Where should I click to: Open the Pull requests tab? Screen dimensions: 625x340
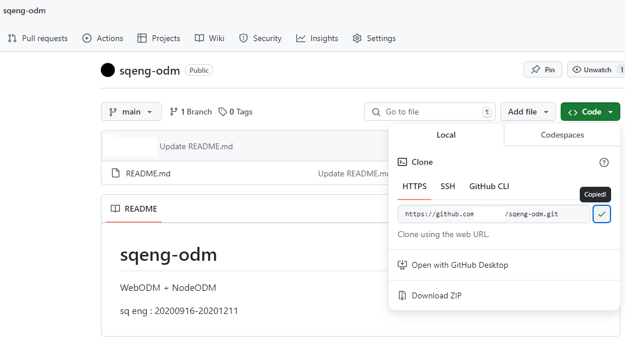(38, 38)
